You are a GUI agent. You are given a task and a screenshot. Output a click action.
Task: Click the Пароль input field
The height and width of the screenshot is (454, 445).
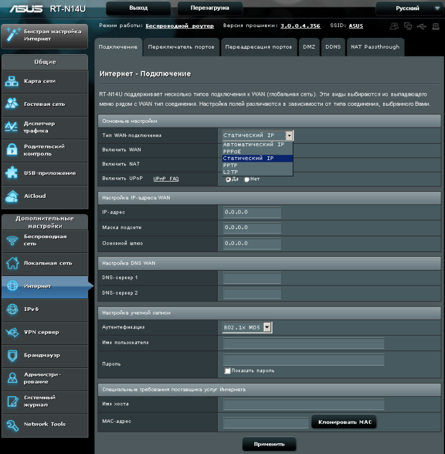click(304, 360)
